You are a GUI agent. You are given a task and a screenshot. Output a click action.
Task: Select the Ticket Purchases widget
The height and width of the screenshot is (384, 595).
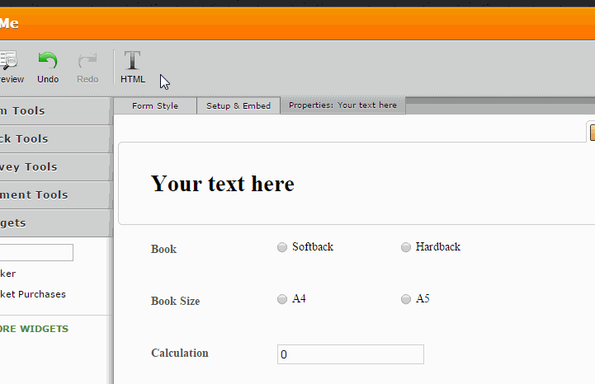pos(33,294)
